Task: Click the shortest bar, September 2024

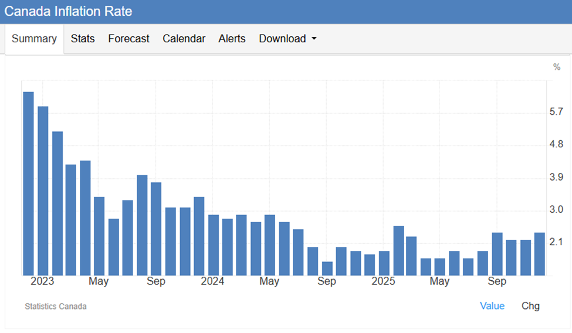Action: [327, 268]
